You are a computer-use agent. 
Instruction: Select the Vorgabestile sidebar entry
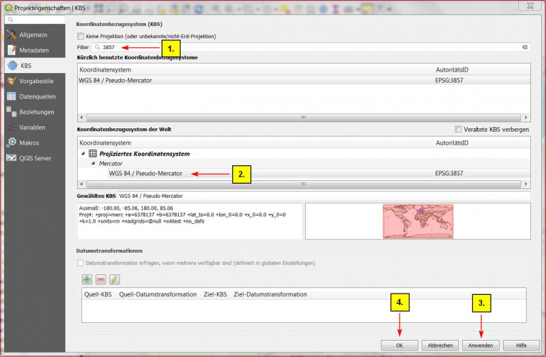tap(36, 81)
